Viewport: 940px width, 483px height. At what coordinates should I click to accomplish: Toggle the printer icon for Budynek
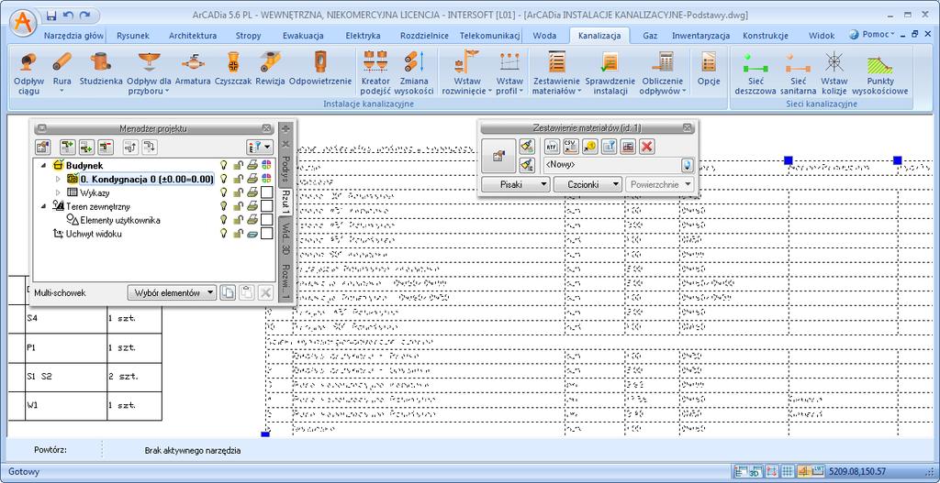pos(252,165)
